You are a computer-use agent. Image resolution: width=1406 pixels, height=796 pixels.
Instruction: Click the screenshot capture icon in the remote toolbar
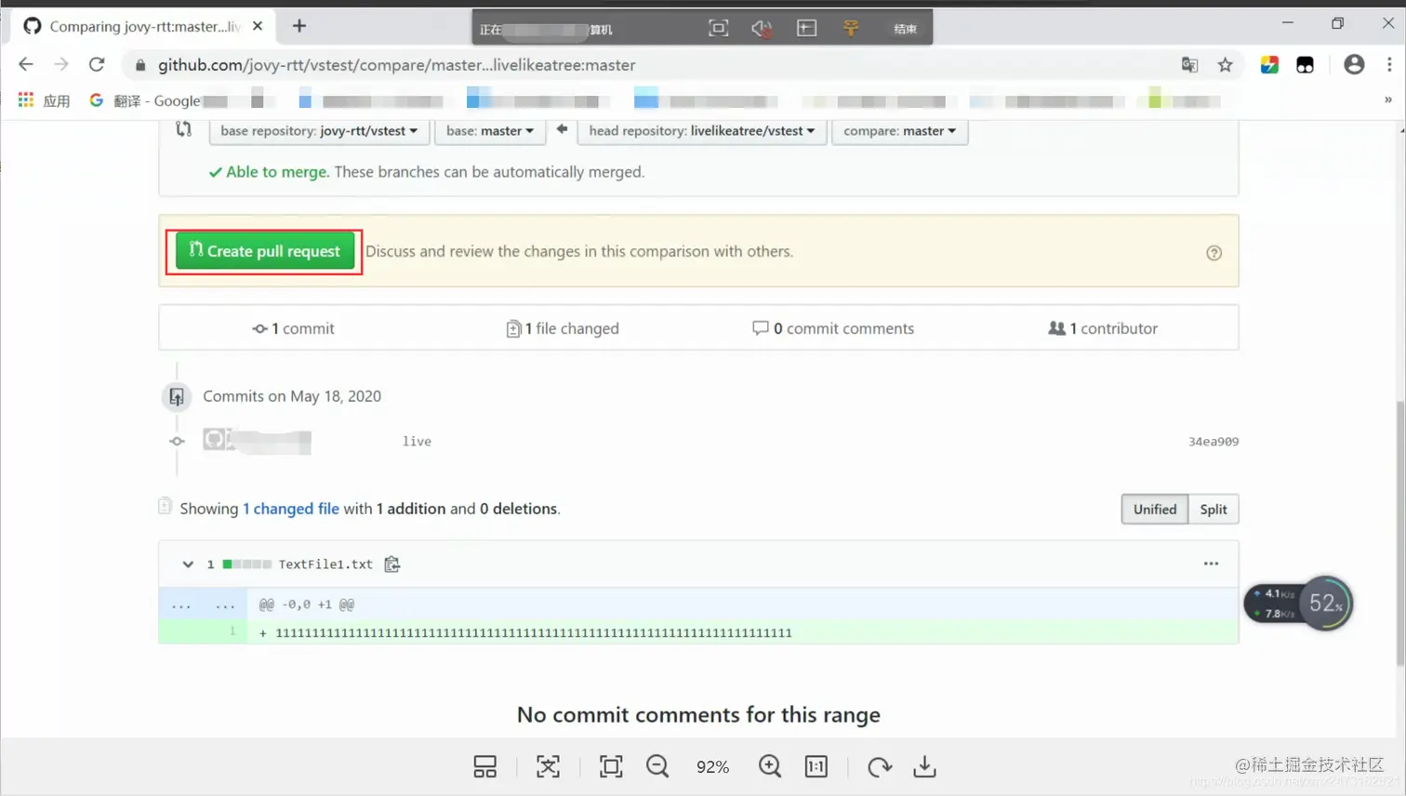tap(718, 28)
